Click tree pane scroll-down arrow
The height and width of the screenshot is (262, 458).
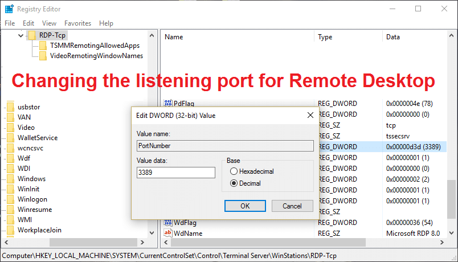pos(152,233)
